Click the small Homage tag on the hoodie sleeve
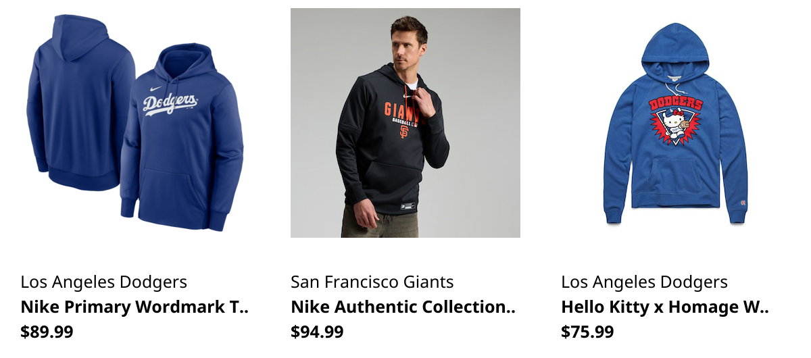Viewport: 811px width, 358px height. click(742, 201)
